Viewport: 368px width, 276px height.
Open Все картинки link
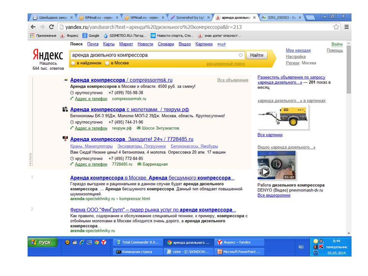click(x=270, y=135)
